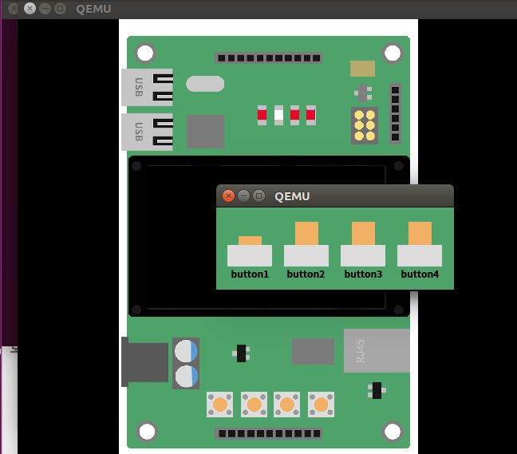Click the bottom pin header strip
Screen dimensions: 517x454
[x=268, y=433]
